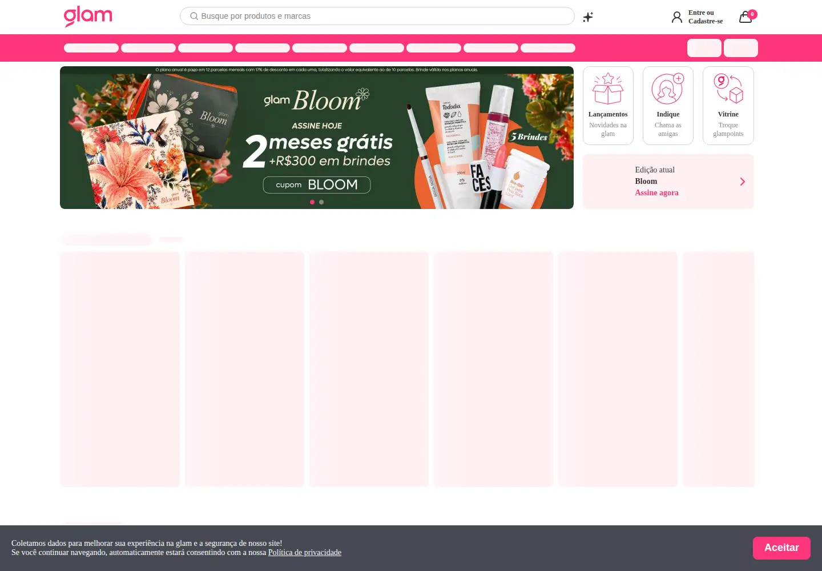
Task: Click the Vitrine glampoints exchange icon
Action: coord(728,89)
